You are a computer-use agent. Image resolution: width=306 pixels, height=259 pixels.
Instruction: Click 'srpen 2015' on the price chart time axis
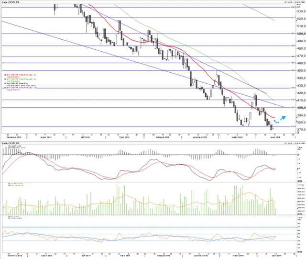[x=46, y=137]
